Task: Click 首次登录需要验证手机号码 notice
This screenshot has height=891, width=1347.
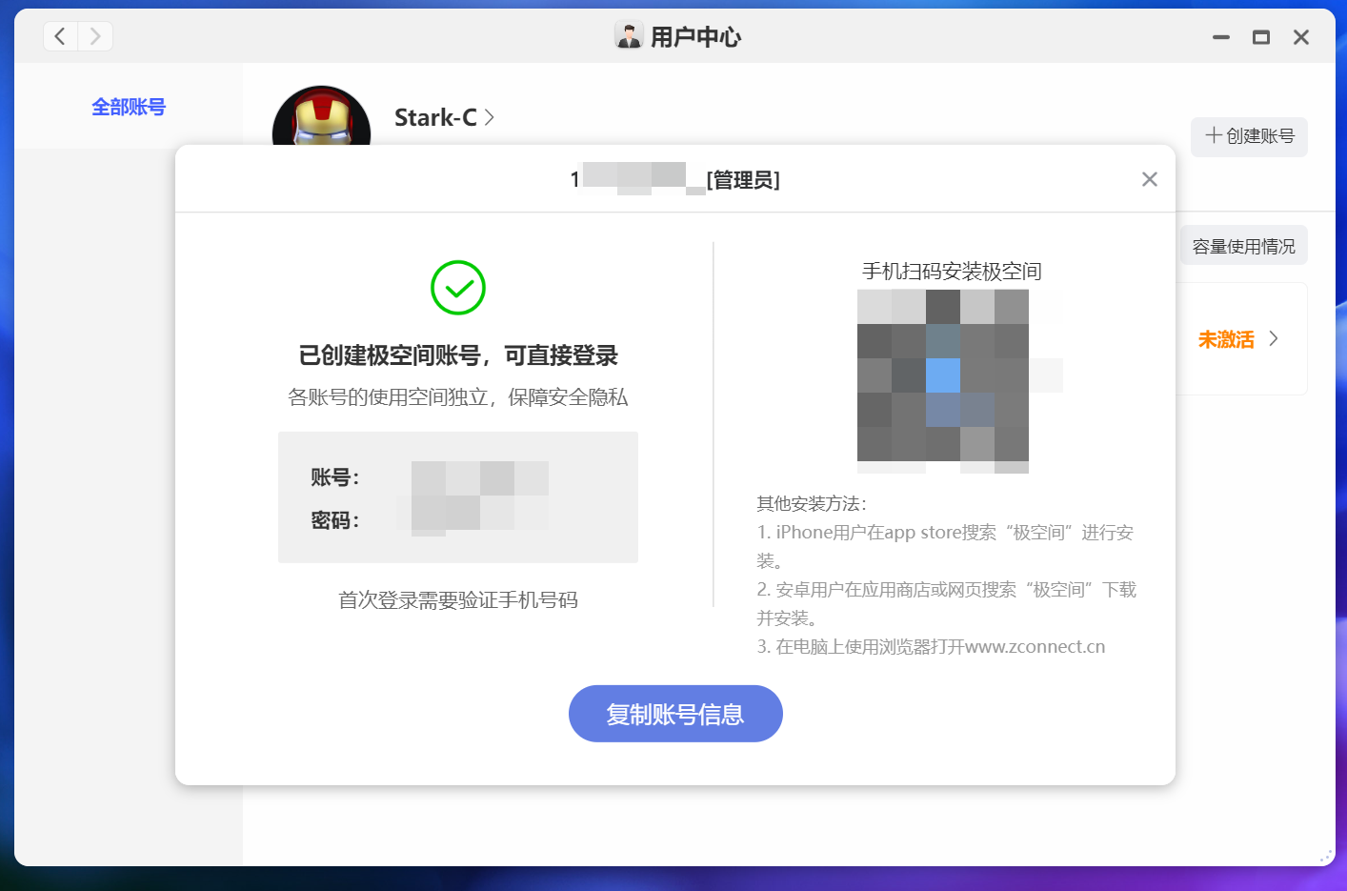Action: pyautogui.click(x=458, y=600)
